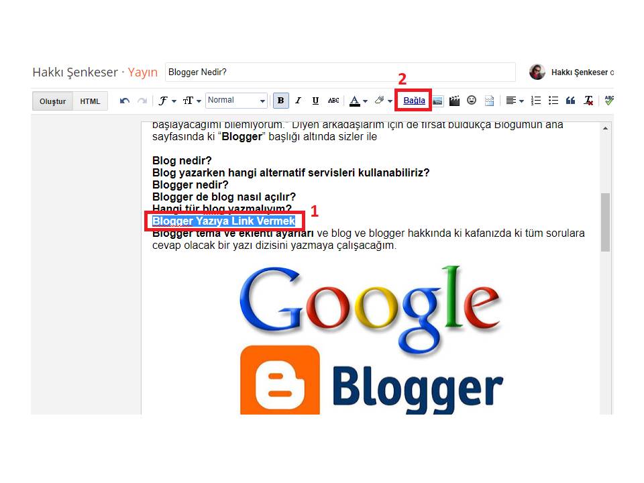Click the Google Blogger logo image
Viewport: 644px width, 483px height.
point(371,340)
